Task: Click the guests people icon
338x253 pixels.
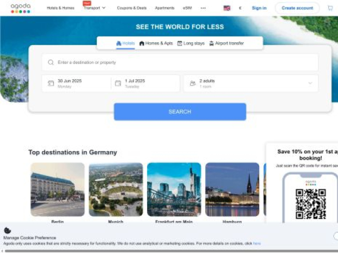Action: click(193, 83)
